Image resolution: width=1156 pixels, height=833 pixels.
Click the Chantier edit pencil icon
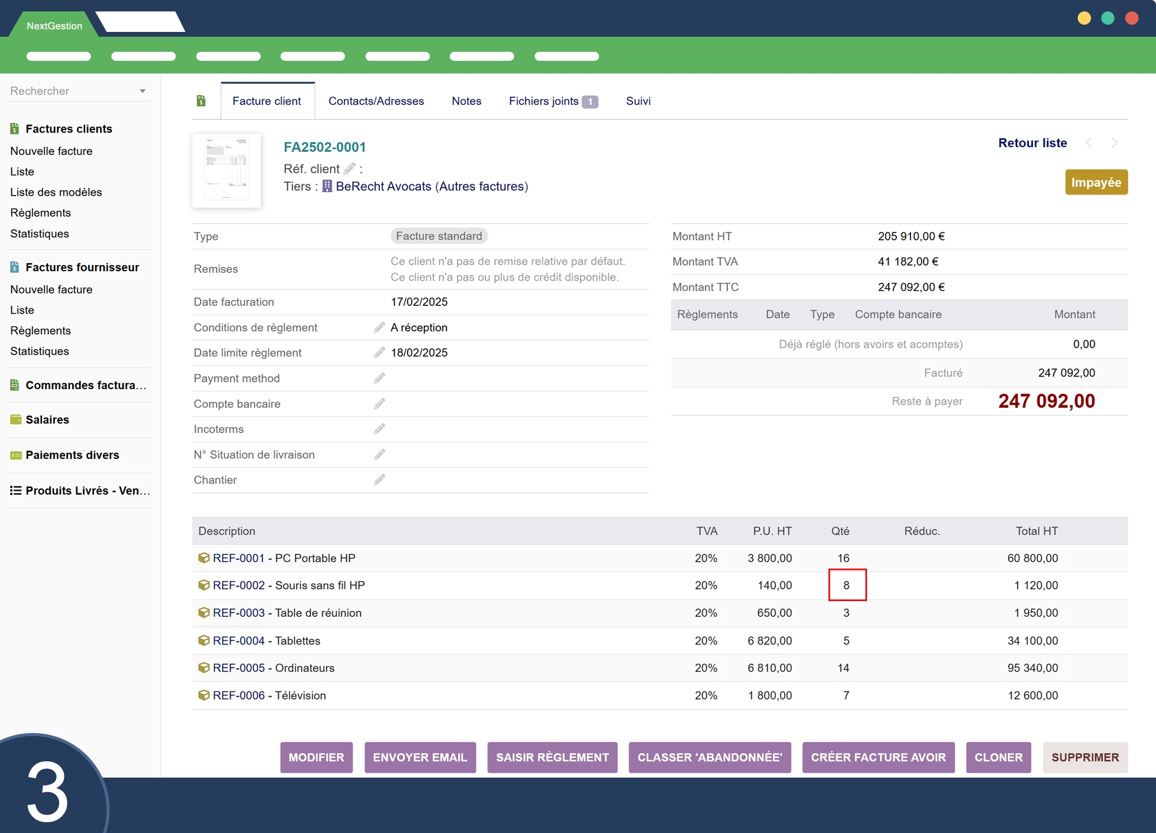[379, 480]
